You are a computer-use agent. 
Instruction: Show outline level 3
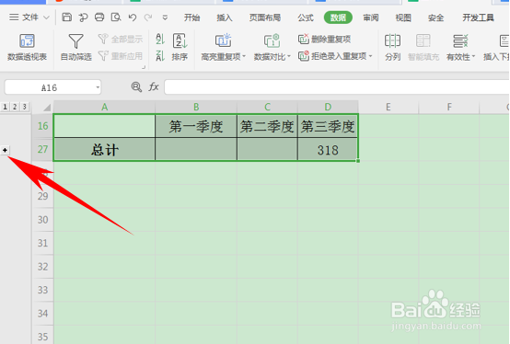pyautogui.click(x=24, y=107)
